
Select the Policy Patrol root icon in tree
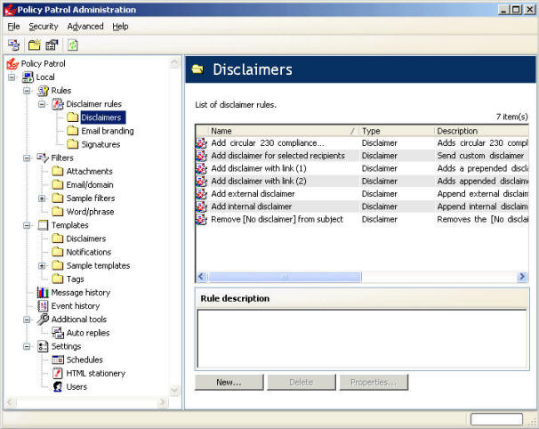click(12, 64)
